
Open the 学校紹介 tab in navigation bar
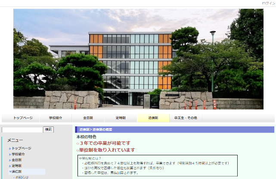56,118
